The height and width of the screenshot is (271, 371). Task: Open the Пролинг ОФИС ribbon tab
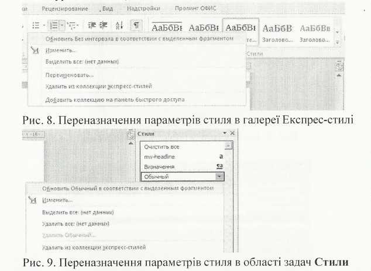195,9
